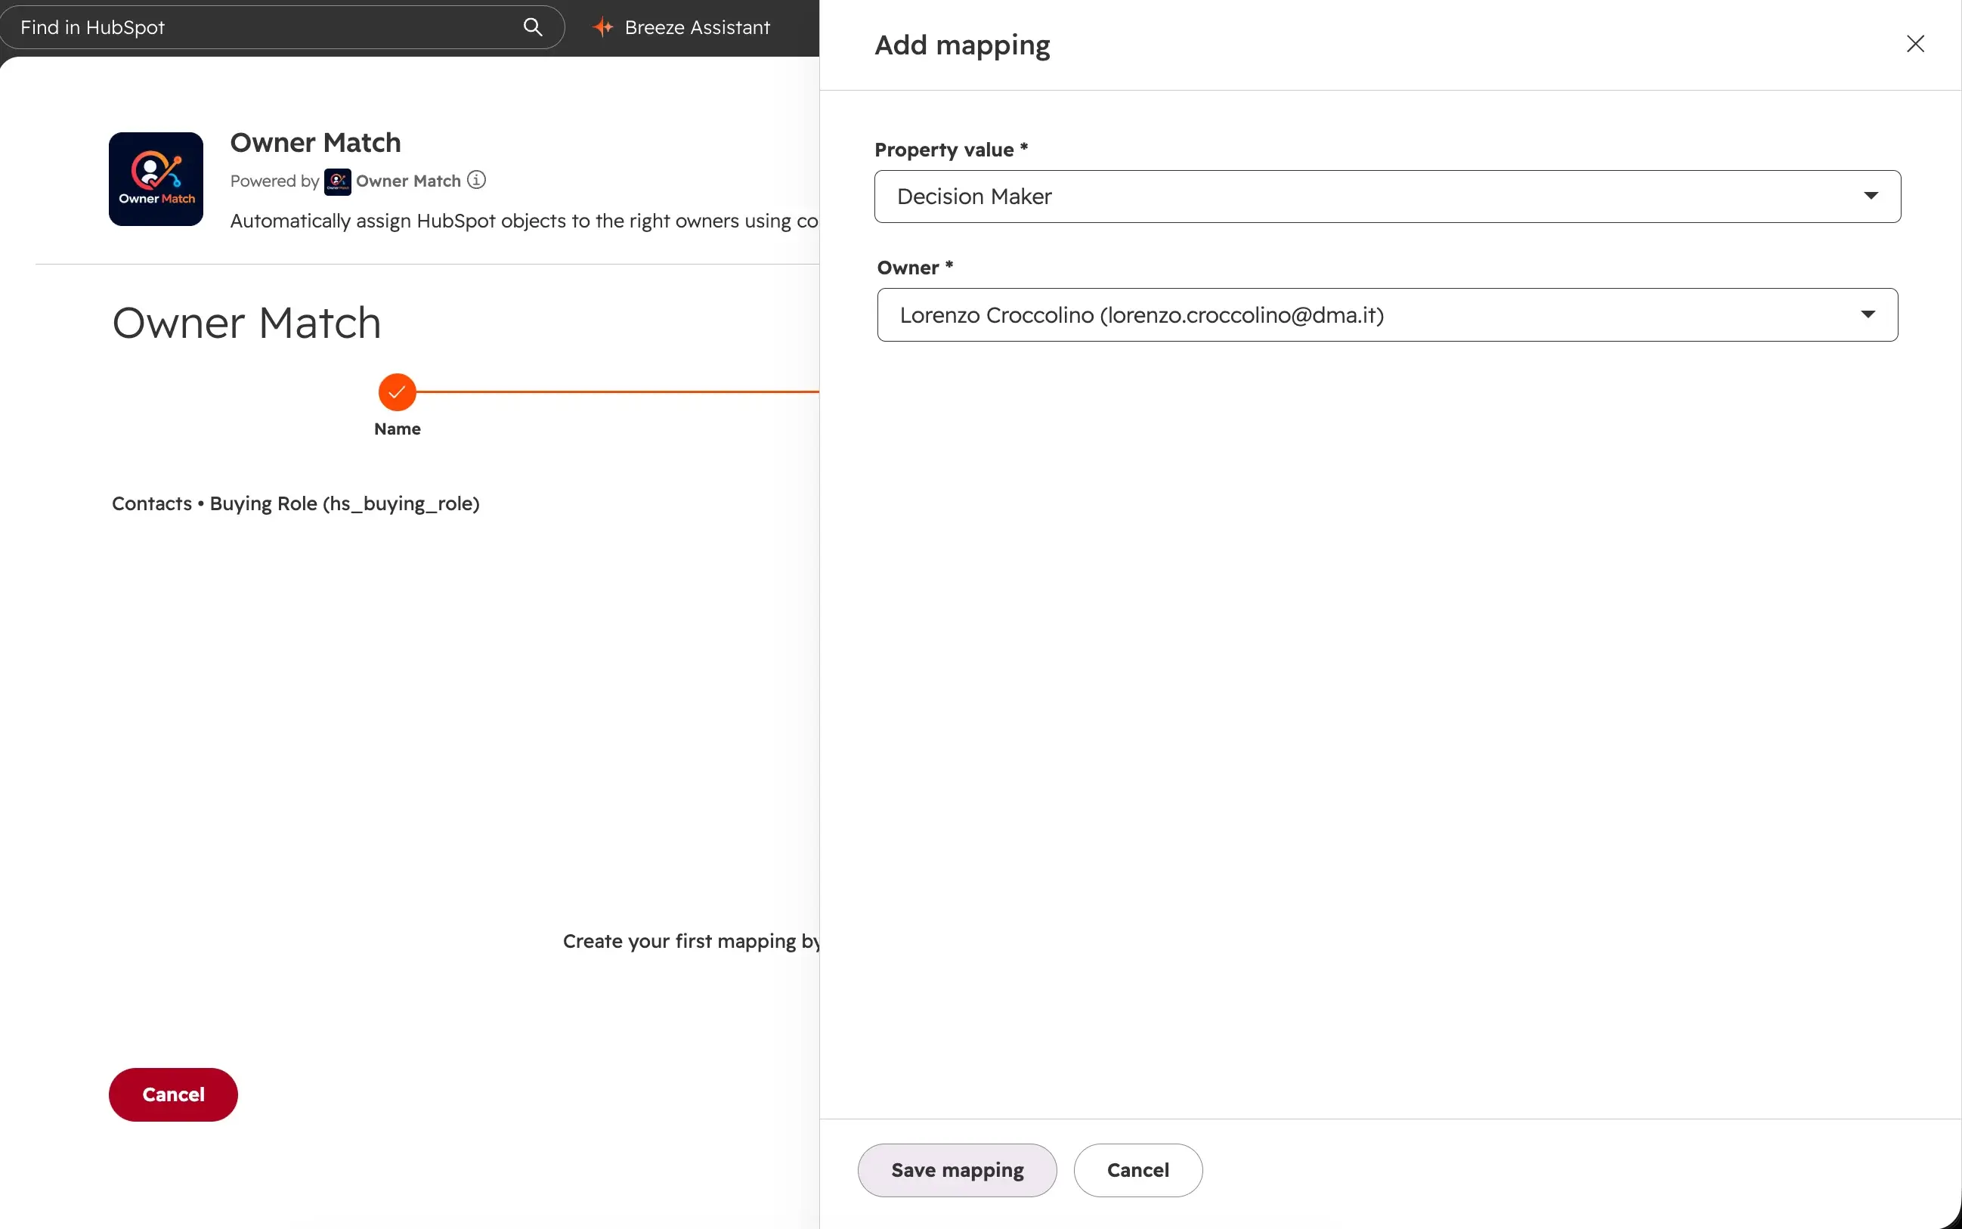Click Cancel in the Add mapping panel
The image size is (1962, 1229).
[1138, 1169]
